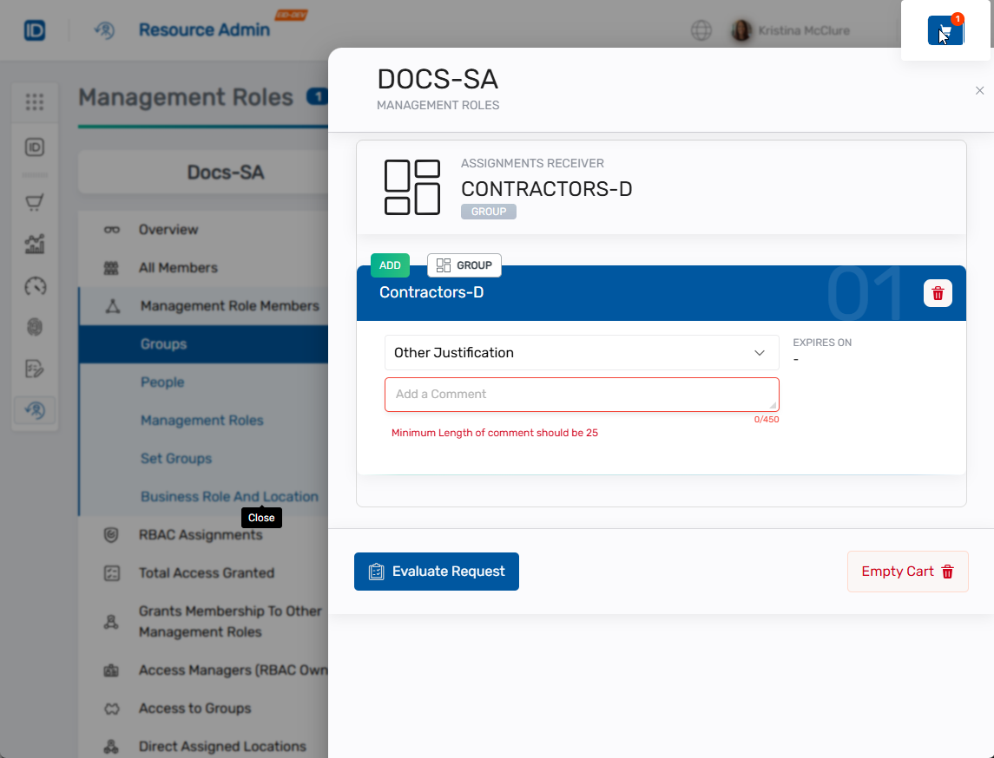Select Groups in Management Role Members
This screenshot has height=758, width=994.
(163, 344)
